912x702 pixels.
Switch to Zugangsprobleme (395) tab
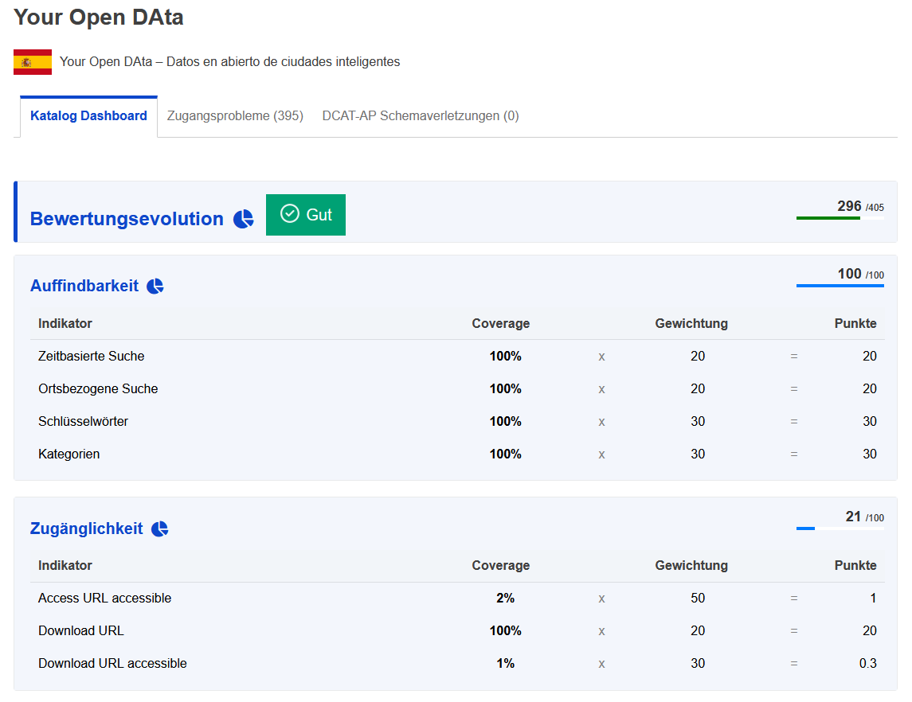[235, 116]
